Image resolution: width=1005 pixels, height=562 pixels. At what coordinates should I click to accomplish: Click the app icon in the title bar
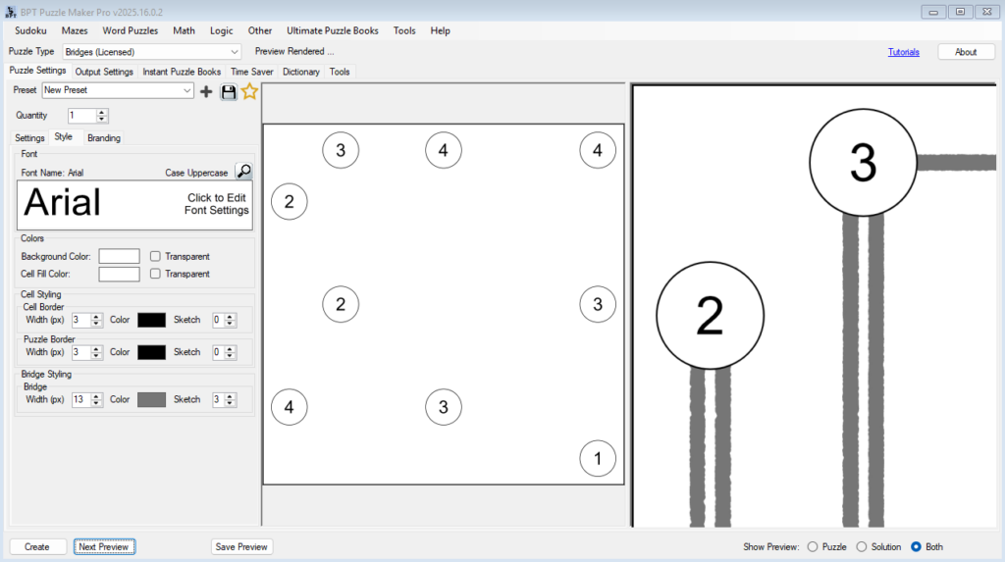point(11,11)
